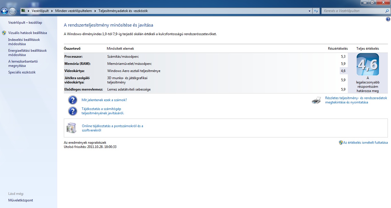Click question mark icon beside Mit jelentenek ezek a számok
Image resolution: width=391 pixels, height=208 pixels.
coord(73,100)
